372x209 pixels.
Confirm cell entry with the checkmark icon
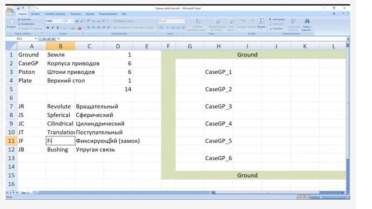click(x=49, y=39)
